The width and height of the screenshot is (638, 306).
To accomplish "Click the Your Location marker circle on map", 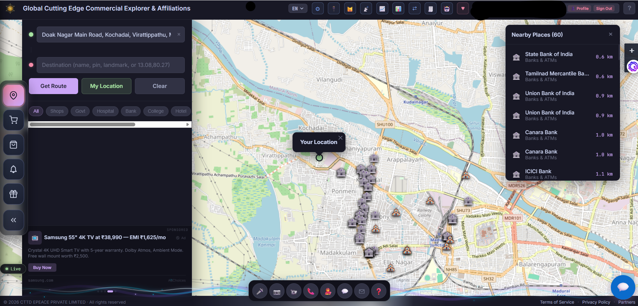I will pos(319,158).
